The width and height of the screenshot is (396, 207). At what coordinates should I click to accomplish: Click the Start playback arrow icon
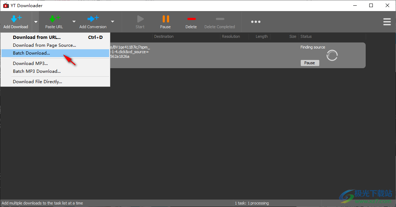[140, 19]
